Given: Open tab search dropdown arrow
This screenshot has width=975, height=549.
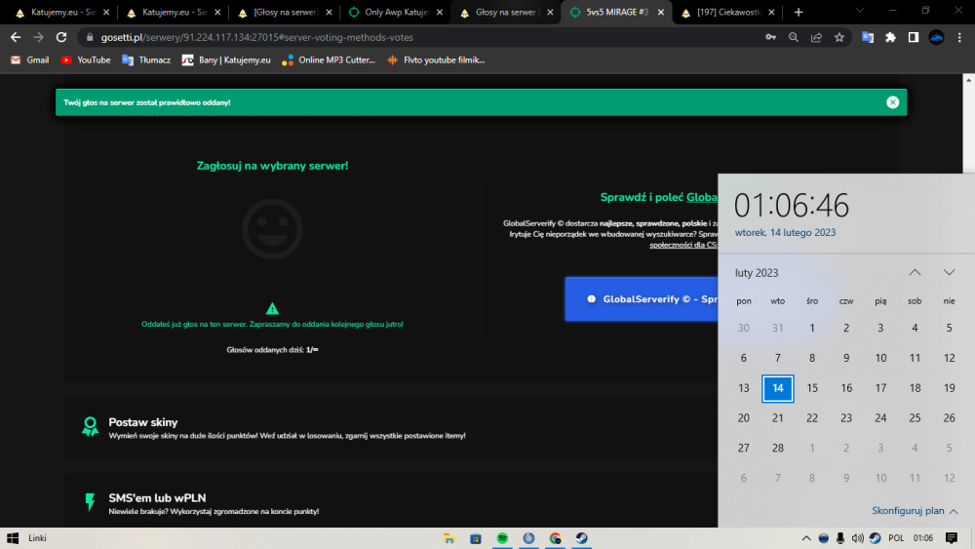Looking at the screenshot, I should 860,11.
